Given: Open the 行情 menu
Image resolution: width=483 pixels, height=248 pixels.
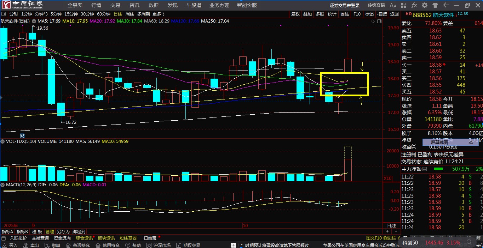Looking at the screenshot, I should click(x=96, y=5).
